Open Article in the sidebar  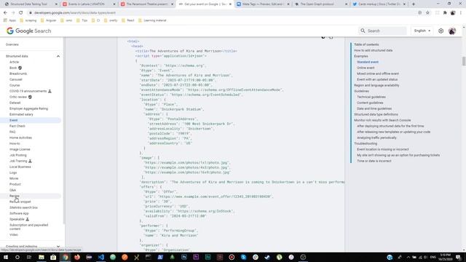click(14, 62)
